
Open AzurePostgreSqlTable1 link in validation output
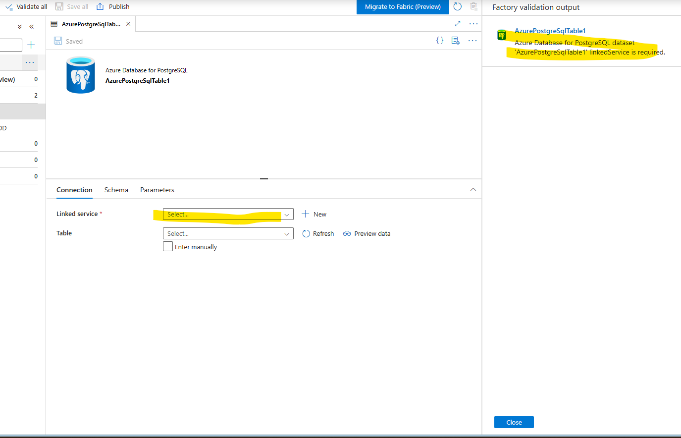tap(550, 31)
